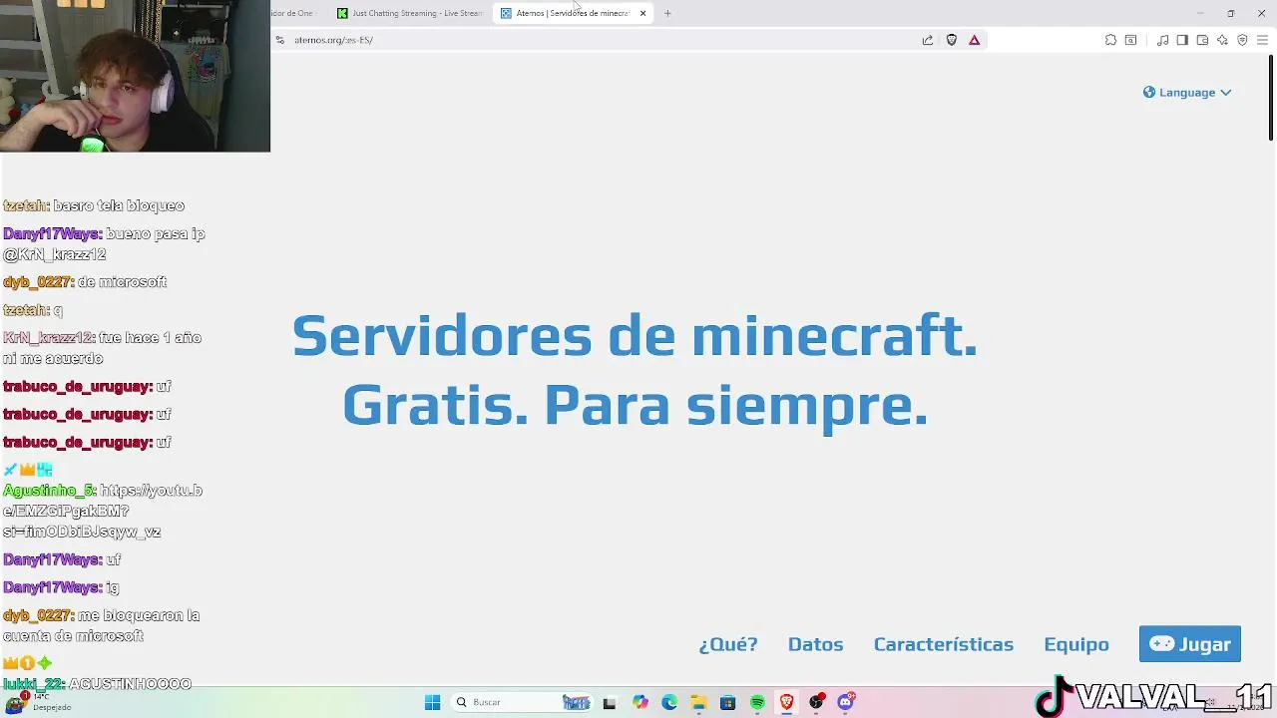Click the chat message 'me bloquearon la cuenta'

pyautogui.click(x=102, y=625)
